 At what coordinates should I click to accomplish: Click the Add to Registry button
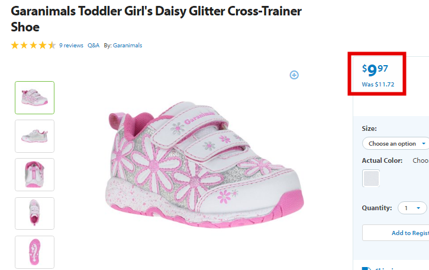tap(396, 233)
